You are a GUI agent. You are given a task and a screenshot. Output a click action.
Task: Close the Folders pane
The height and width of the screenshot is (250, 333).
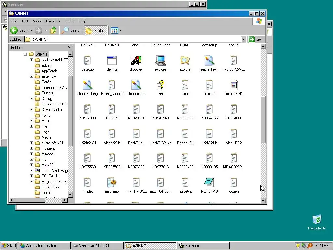(69, 47)
